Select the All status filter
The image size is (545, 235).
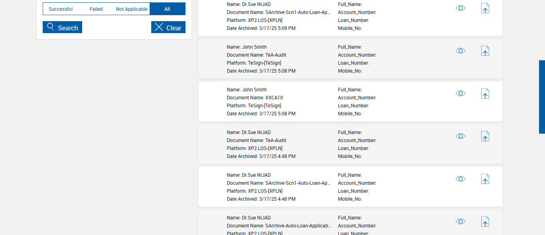(x=167, y=9)
